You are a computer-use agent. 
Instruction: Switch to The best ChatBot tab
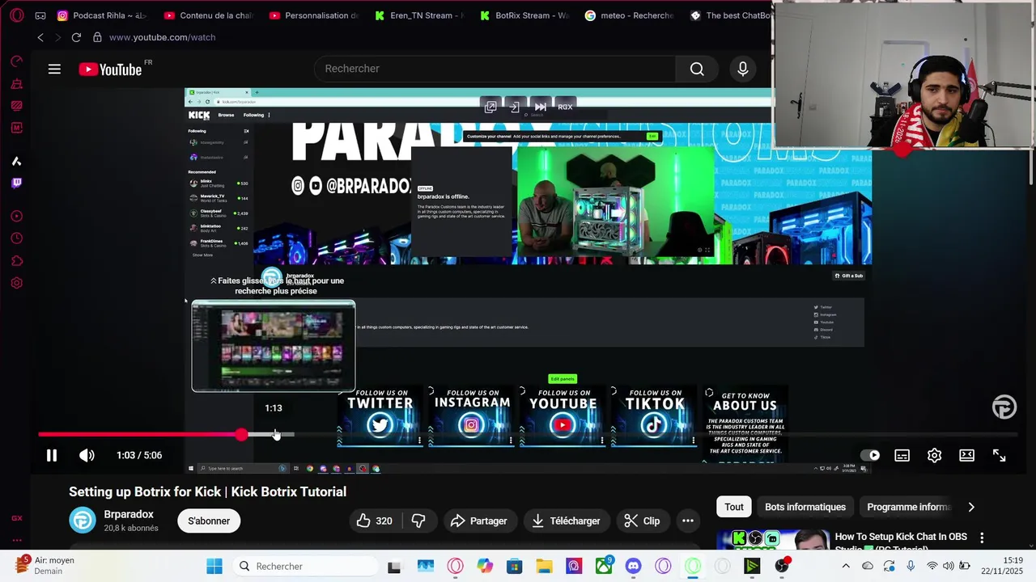coord(729,15)
